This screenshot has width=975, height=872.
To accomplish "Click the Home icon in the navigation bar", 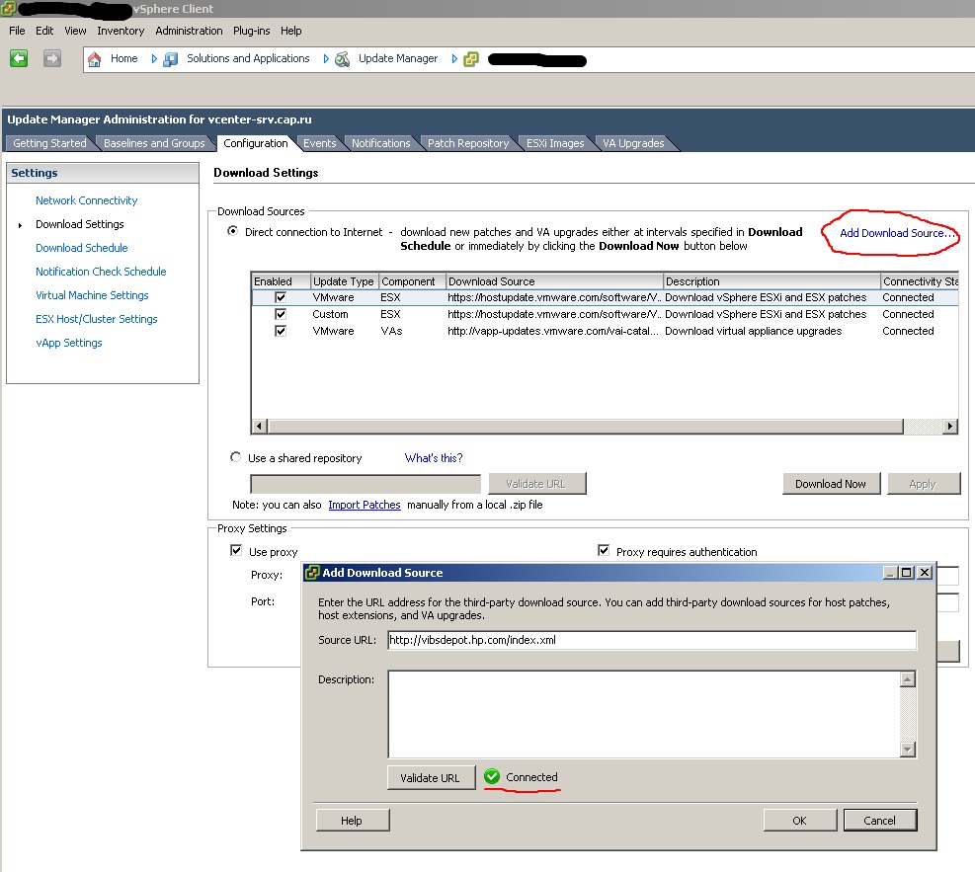I will [x=91, y=58].
